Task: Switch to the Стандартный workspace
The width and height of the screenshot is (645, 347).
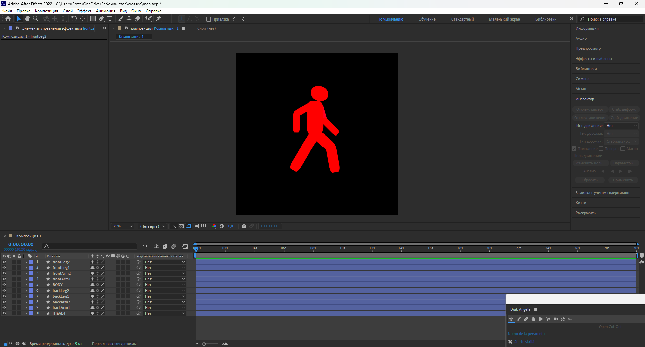Action: click(x=462, y=19)
